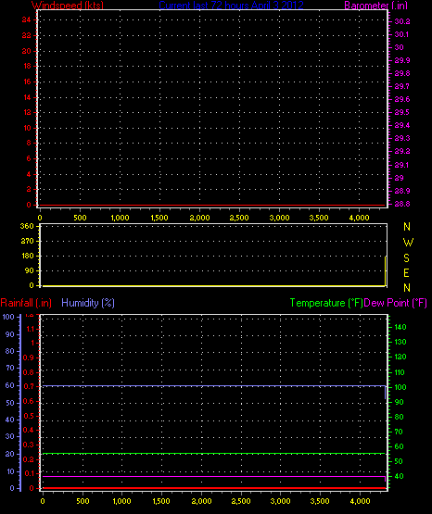Click the green temperature line
432x514 pixels.
(x=213, y=454)
